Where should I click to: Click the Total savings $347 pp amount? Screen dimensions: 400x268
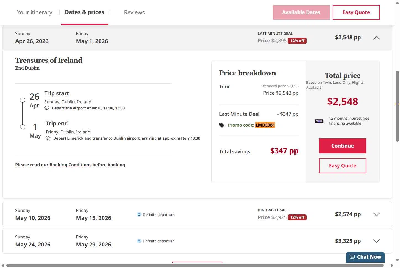click(284, 151)
